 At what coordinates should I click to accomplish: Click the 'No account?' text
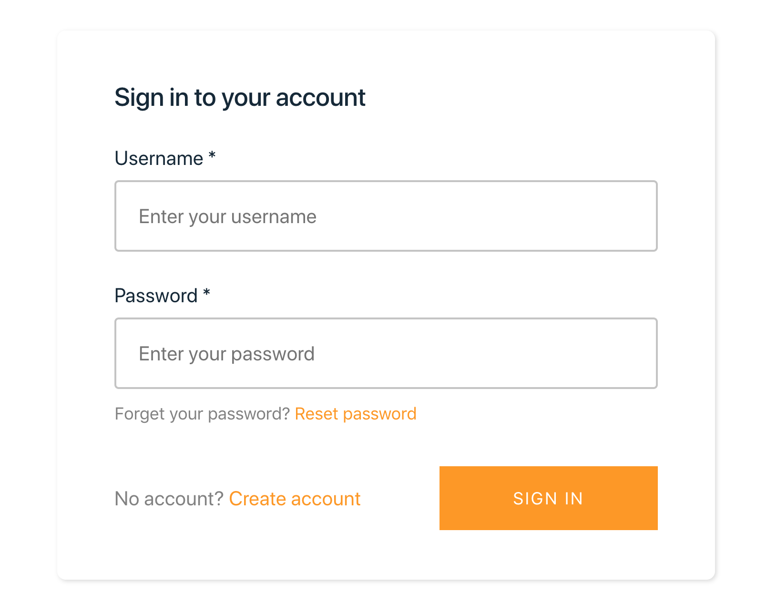click(x=169, y=499)
